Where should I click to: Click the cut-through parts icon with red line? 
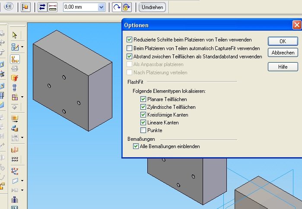[x=15, y=150]
